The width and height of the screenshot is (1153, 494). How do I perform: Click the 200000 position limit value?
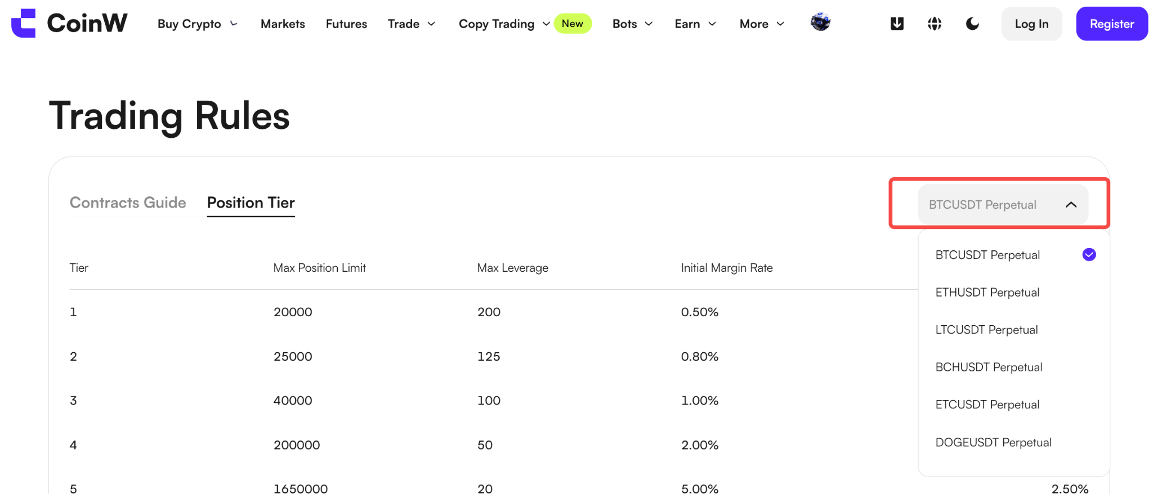297,445
